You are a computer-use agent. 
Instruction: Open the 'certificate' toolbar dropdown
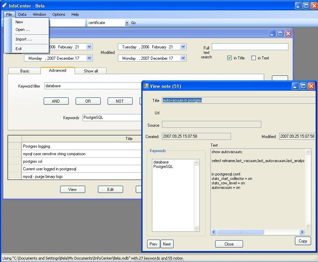pos(127,23)
